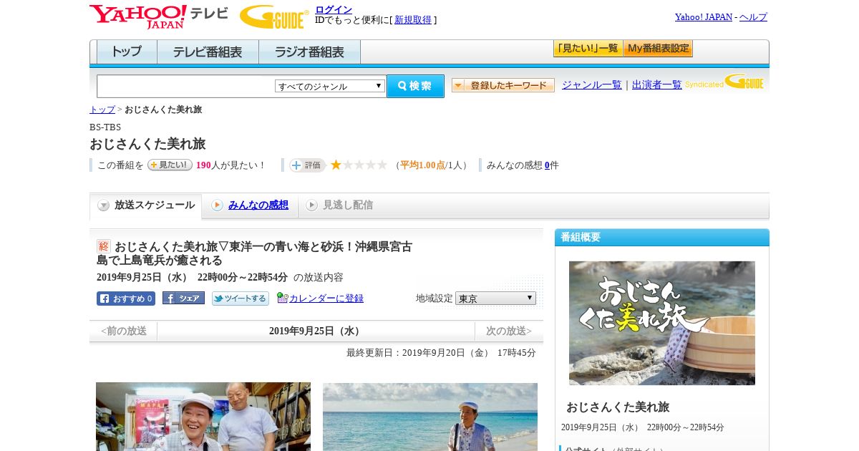The height and width of the screenshot is (451, 859).
Task: Click the G-GUIDE logo in the header
Action: [274, 17]
